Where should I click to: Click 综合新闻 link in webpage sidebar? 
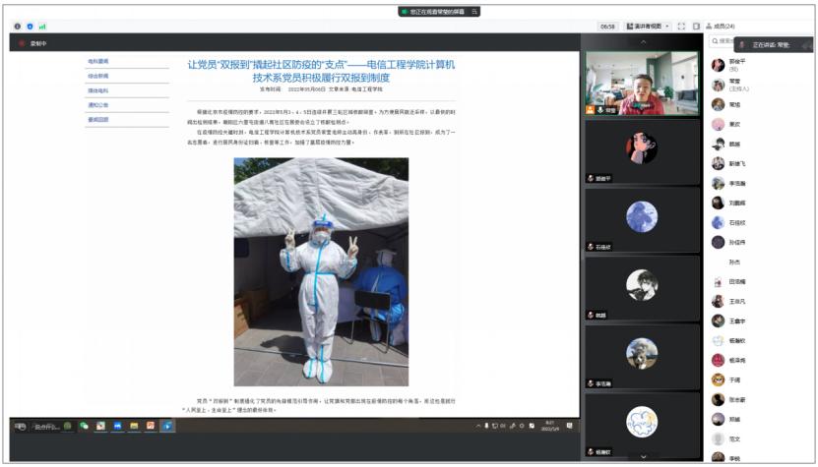[98, 76]
